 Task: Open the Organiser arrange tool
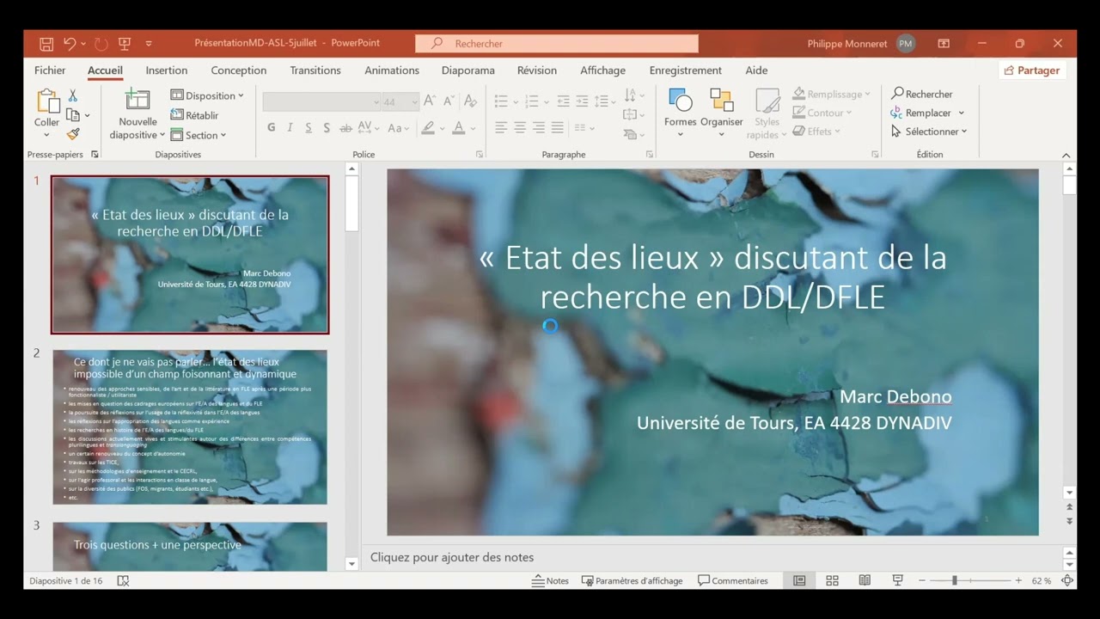722,112
